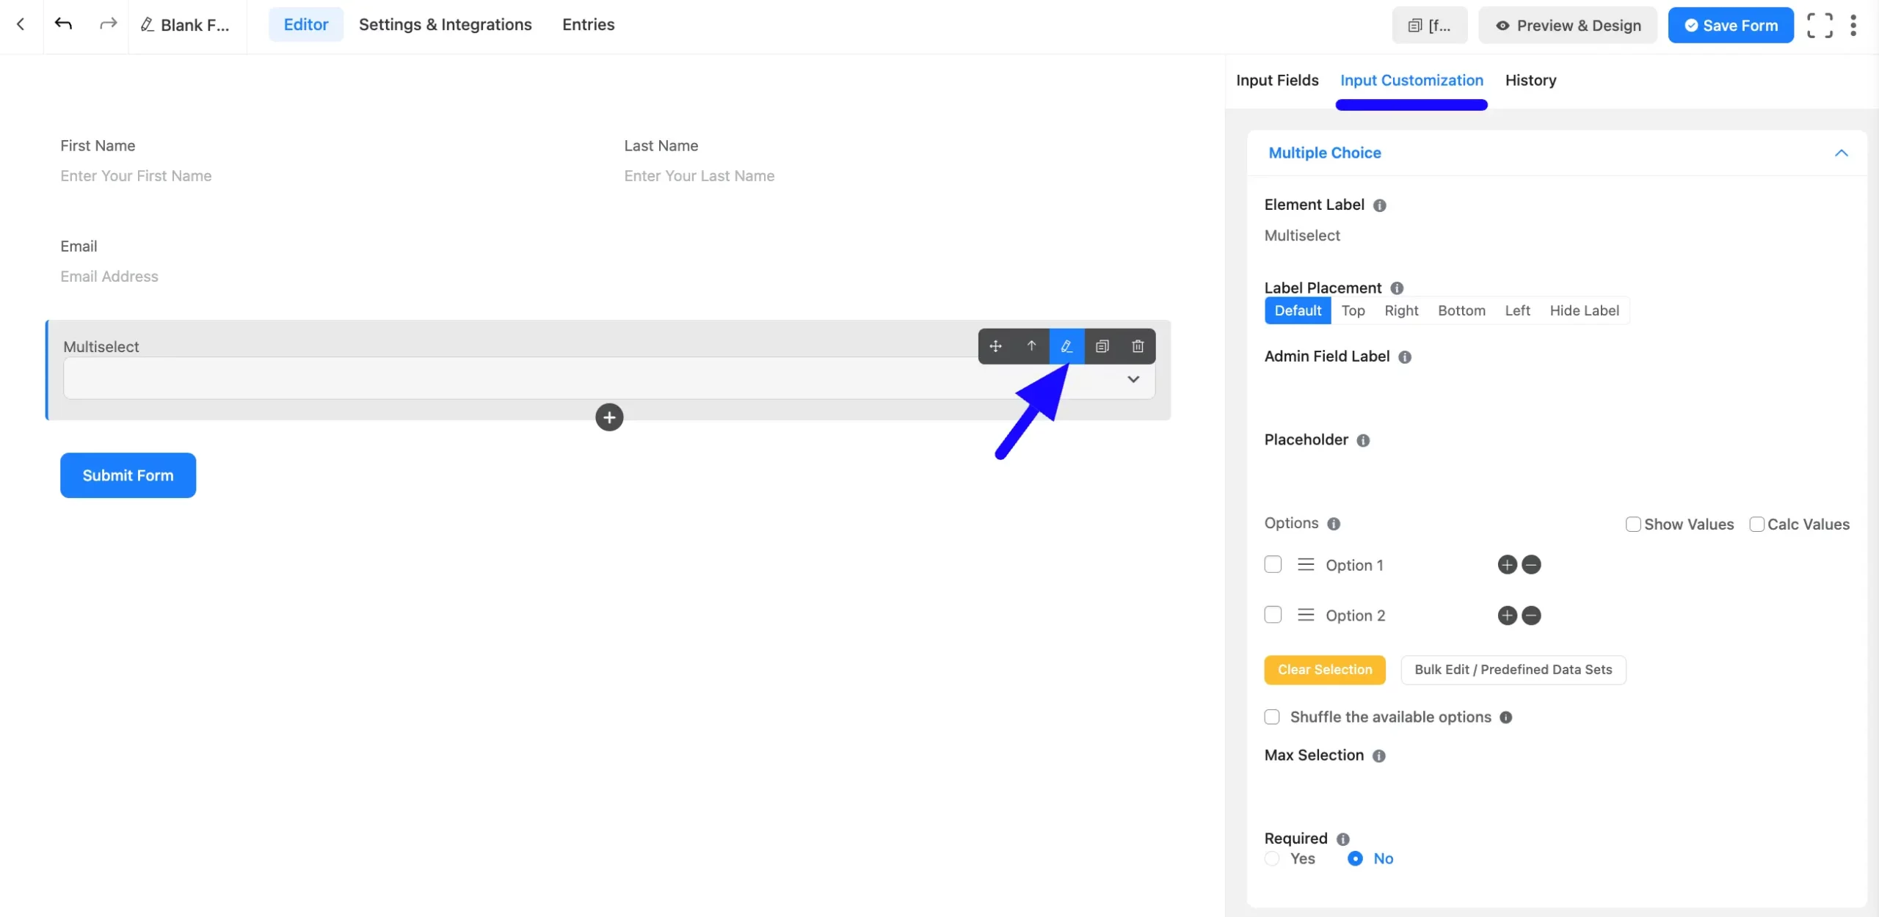Click Bulk Edit / Predefined Data Sets

(x=1513, y=670)
